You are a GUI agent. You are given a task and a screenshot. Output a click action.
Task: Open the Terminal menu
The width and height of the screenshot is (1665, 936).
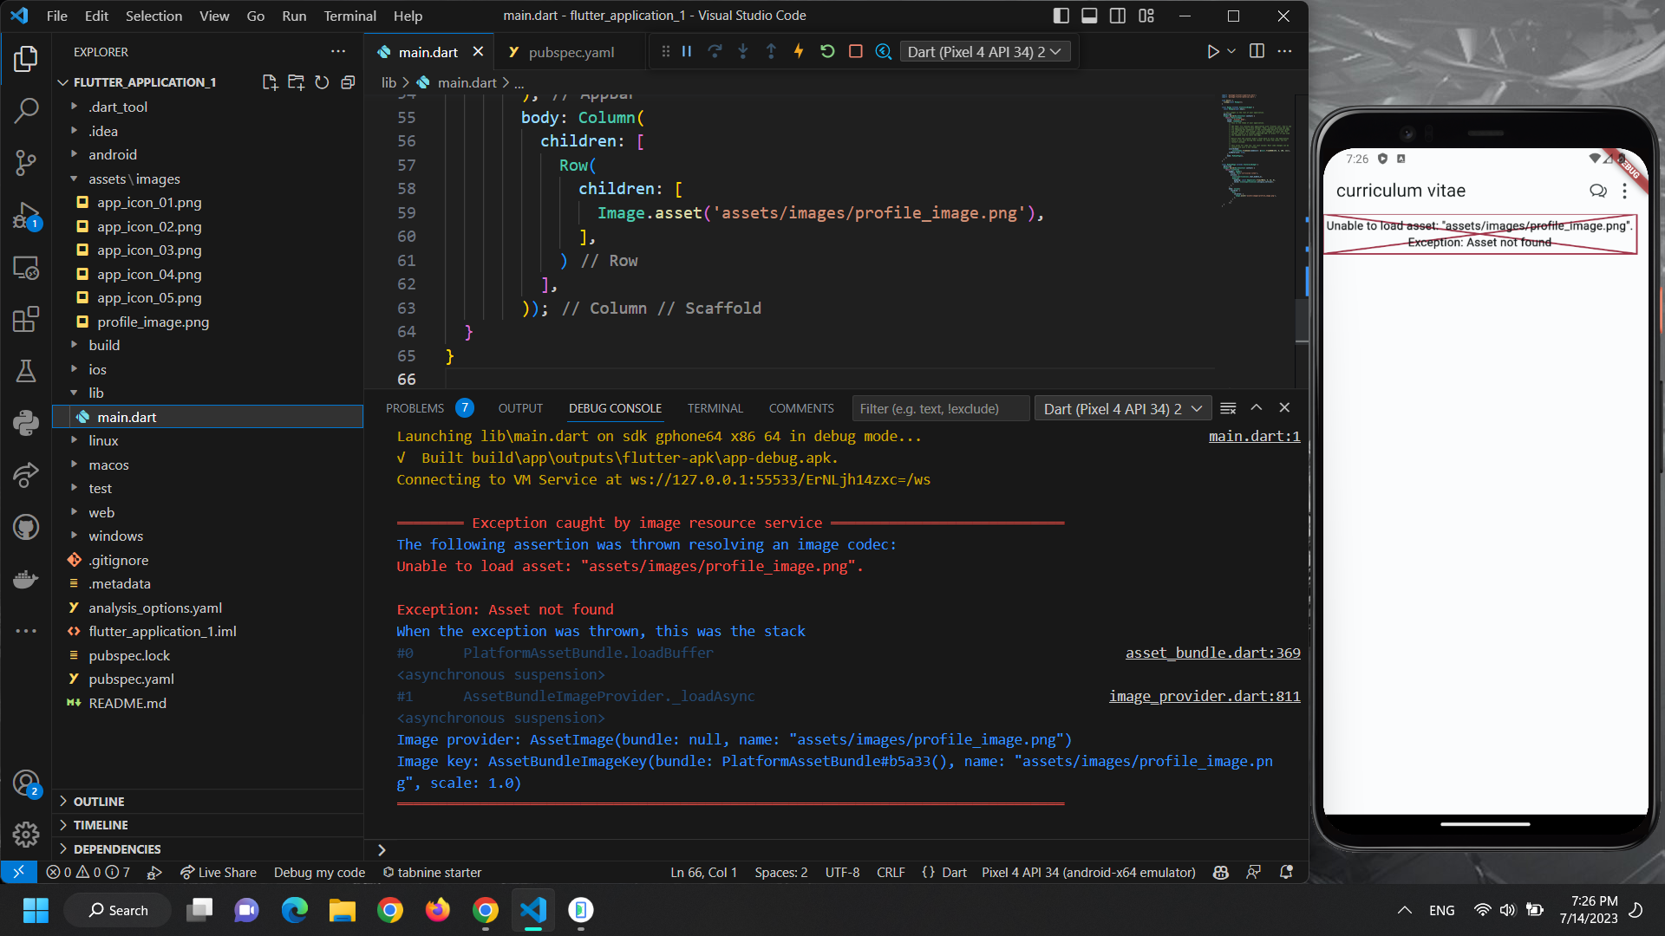point(349,16)
